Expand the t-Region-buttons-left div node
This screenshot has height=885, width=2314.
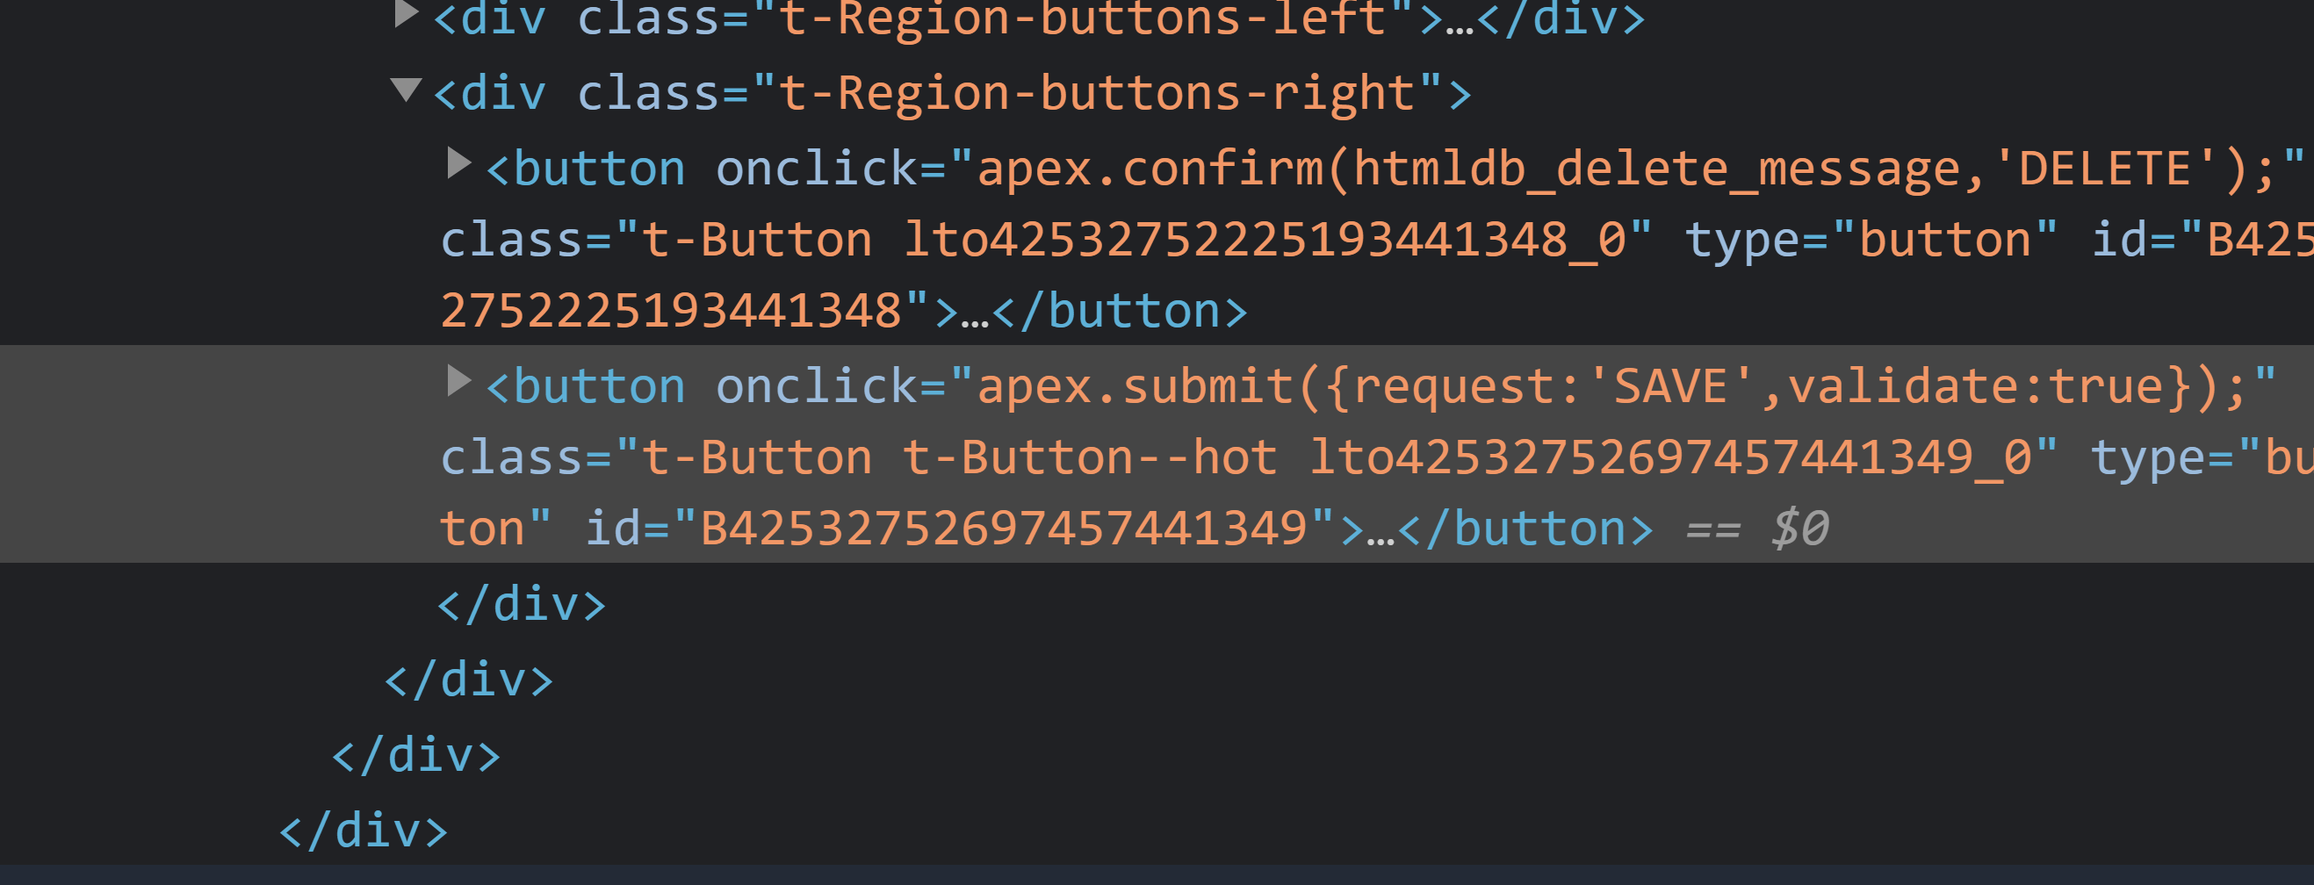[406, 12]
